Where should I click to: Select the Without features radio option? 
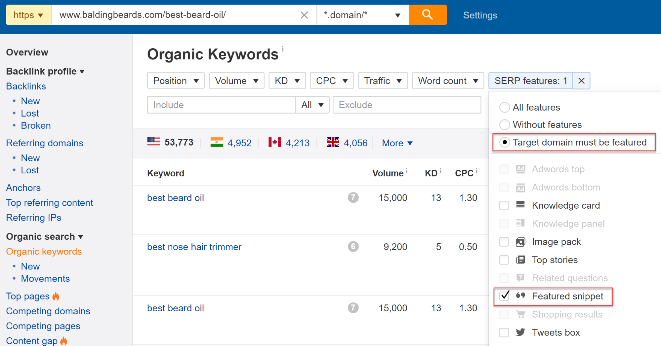(505, 124)
